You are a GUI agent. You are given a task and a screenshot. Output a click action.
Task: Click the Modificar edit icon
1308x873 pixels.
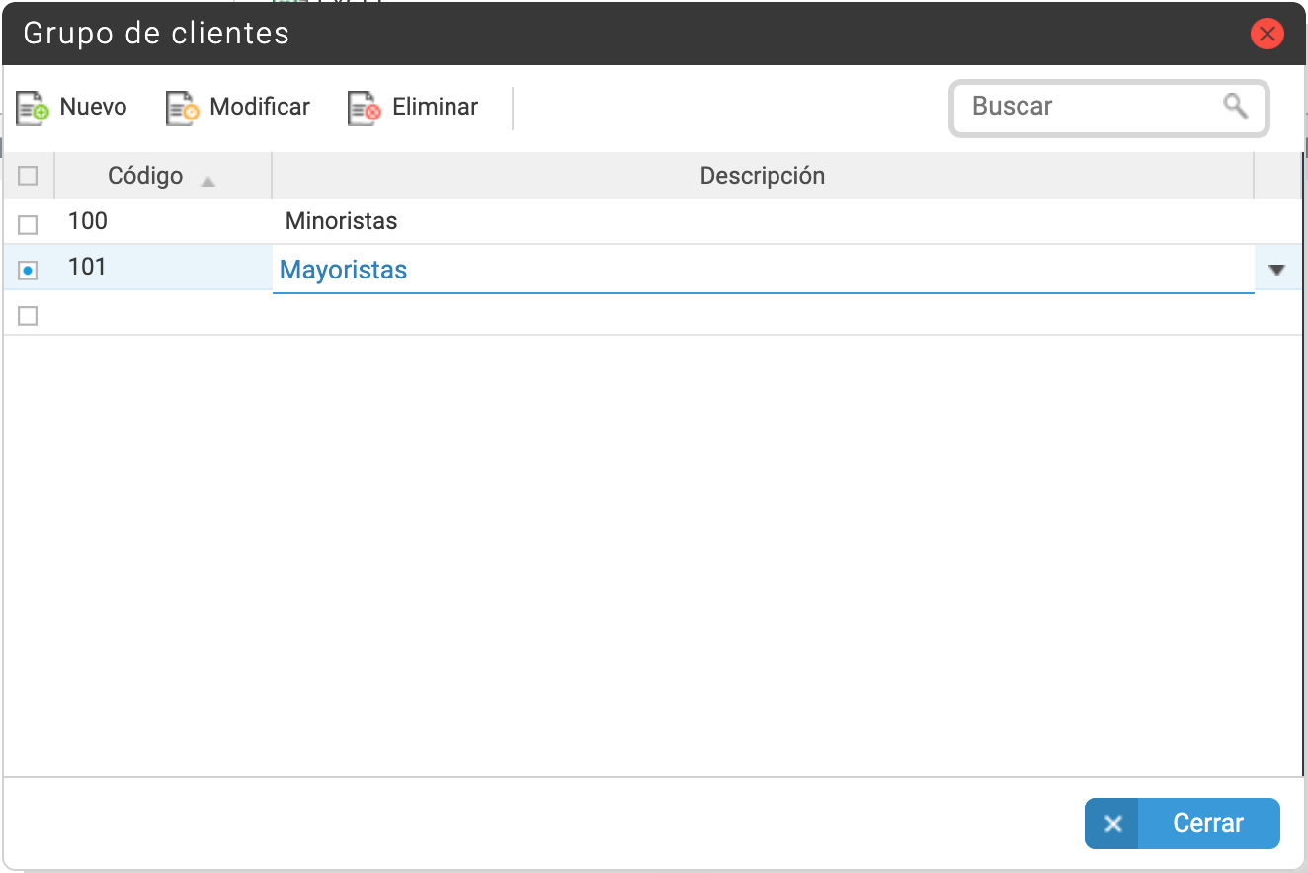182,108
